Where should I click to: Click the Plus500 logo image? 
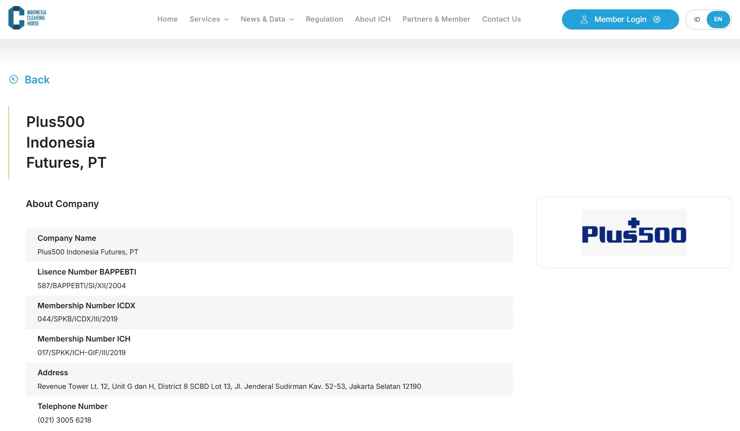tap(634, 232)
